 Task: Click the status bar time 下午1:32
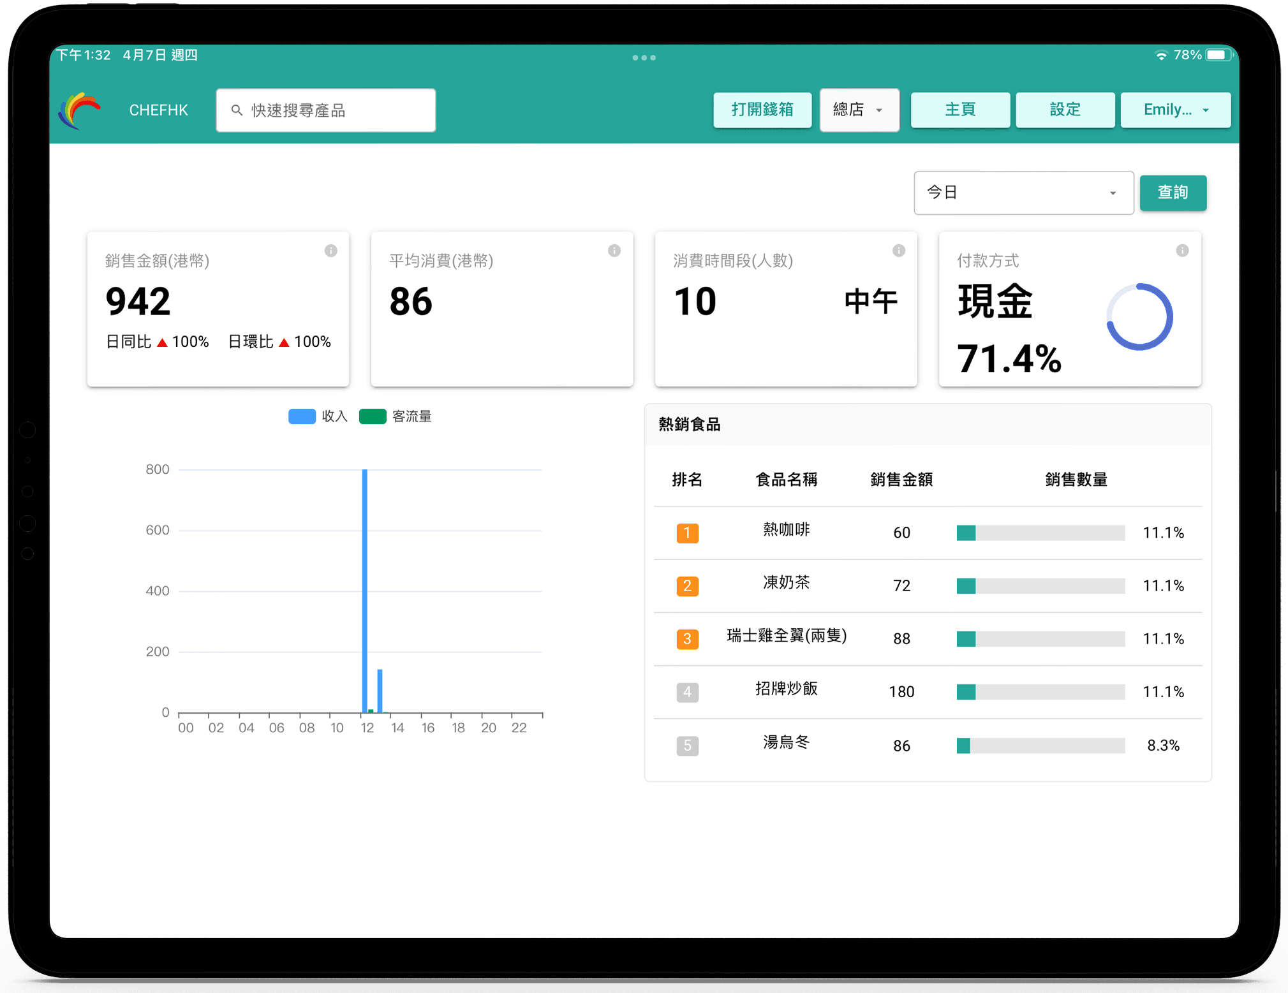click(x=84, y=55)
